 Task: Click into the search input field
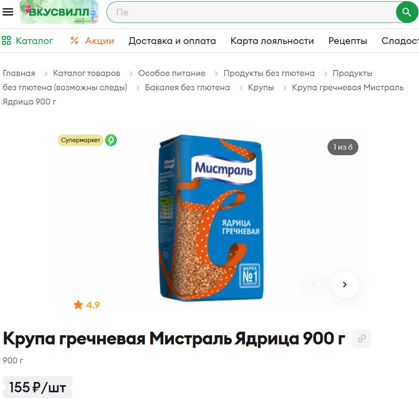click(x=251, y=12)
